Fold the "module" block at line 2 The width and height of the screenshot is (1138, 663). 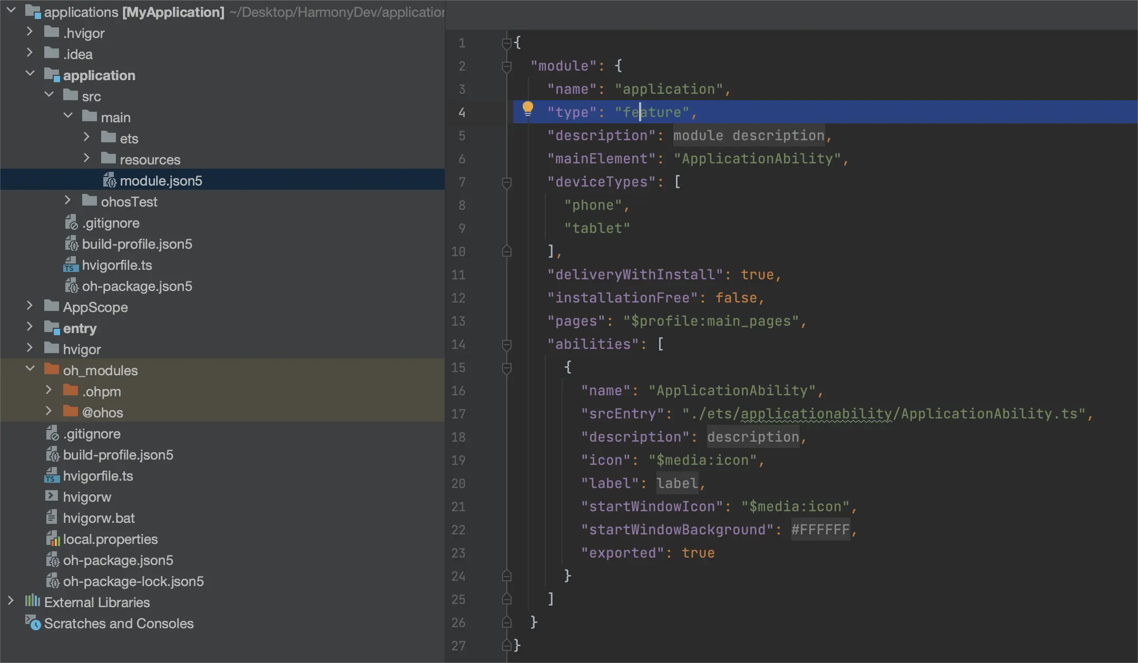tap(507, 66)
